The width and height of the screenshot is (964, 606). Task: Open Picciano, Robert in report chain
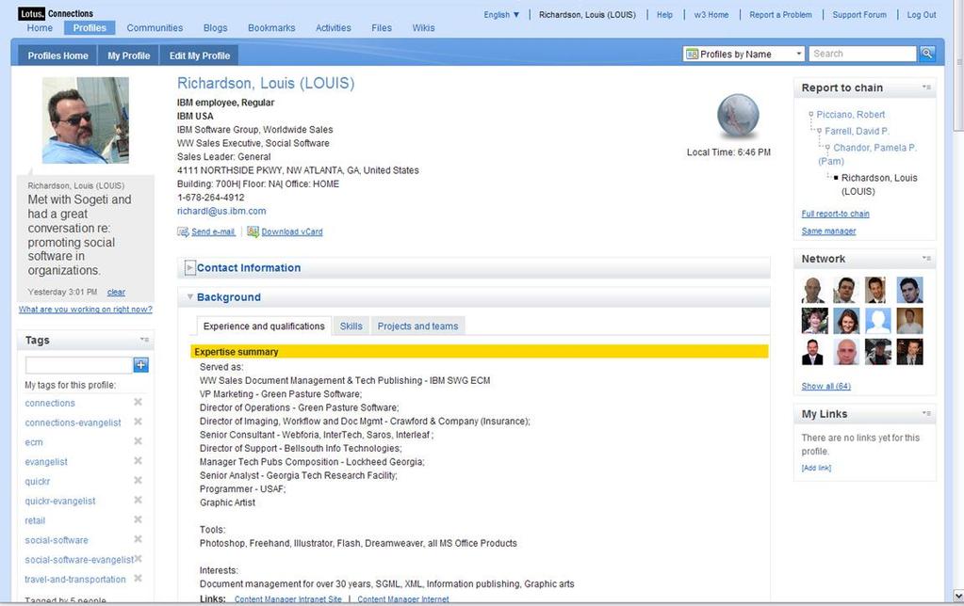click(x=851, y=114)
